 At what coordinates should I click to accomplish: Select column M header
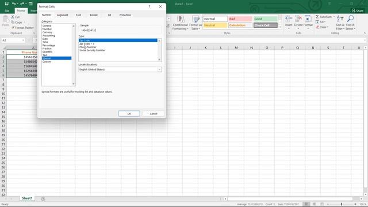pyautogui.click(x=236, y=48)
